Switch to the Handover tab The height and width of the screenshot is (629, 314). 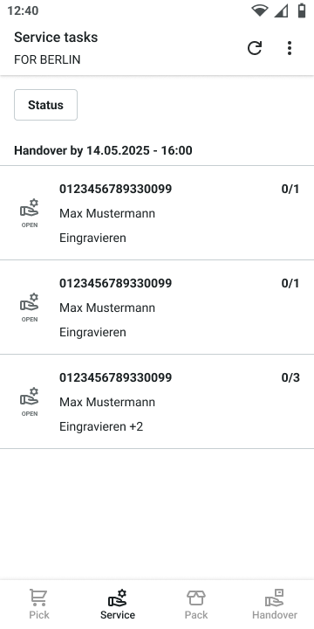tap(275, 605)
